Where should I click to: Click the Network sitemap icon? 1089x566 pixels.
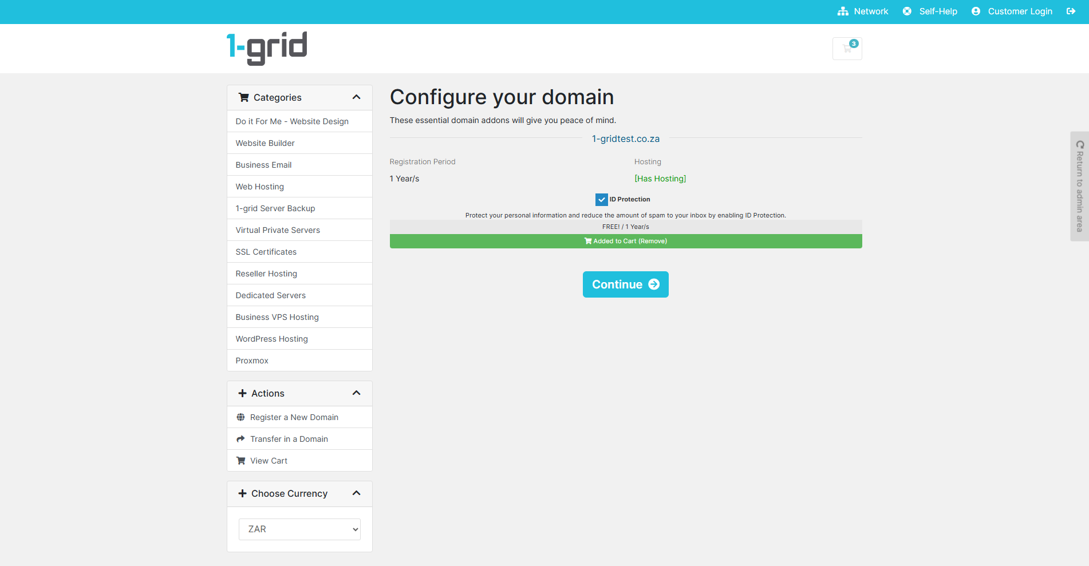(x=843, y=11)
